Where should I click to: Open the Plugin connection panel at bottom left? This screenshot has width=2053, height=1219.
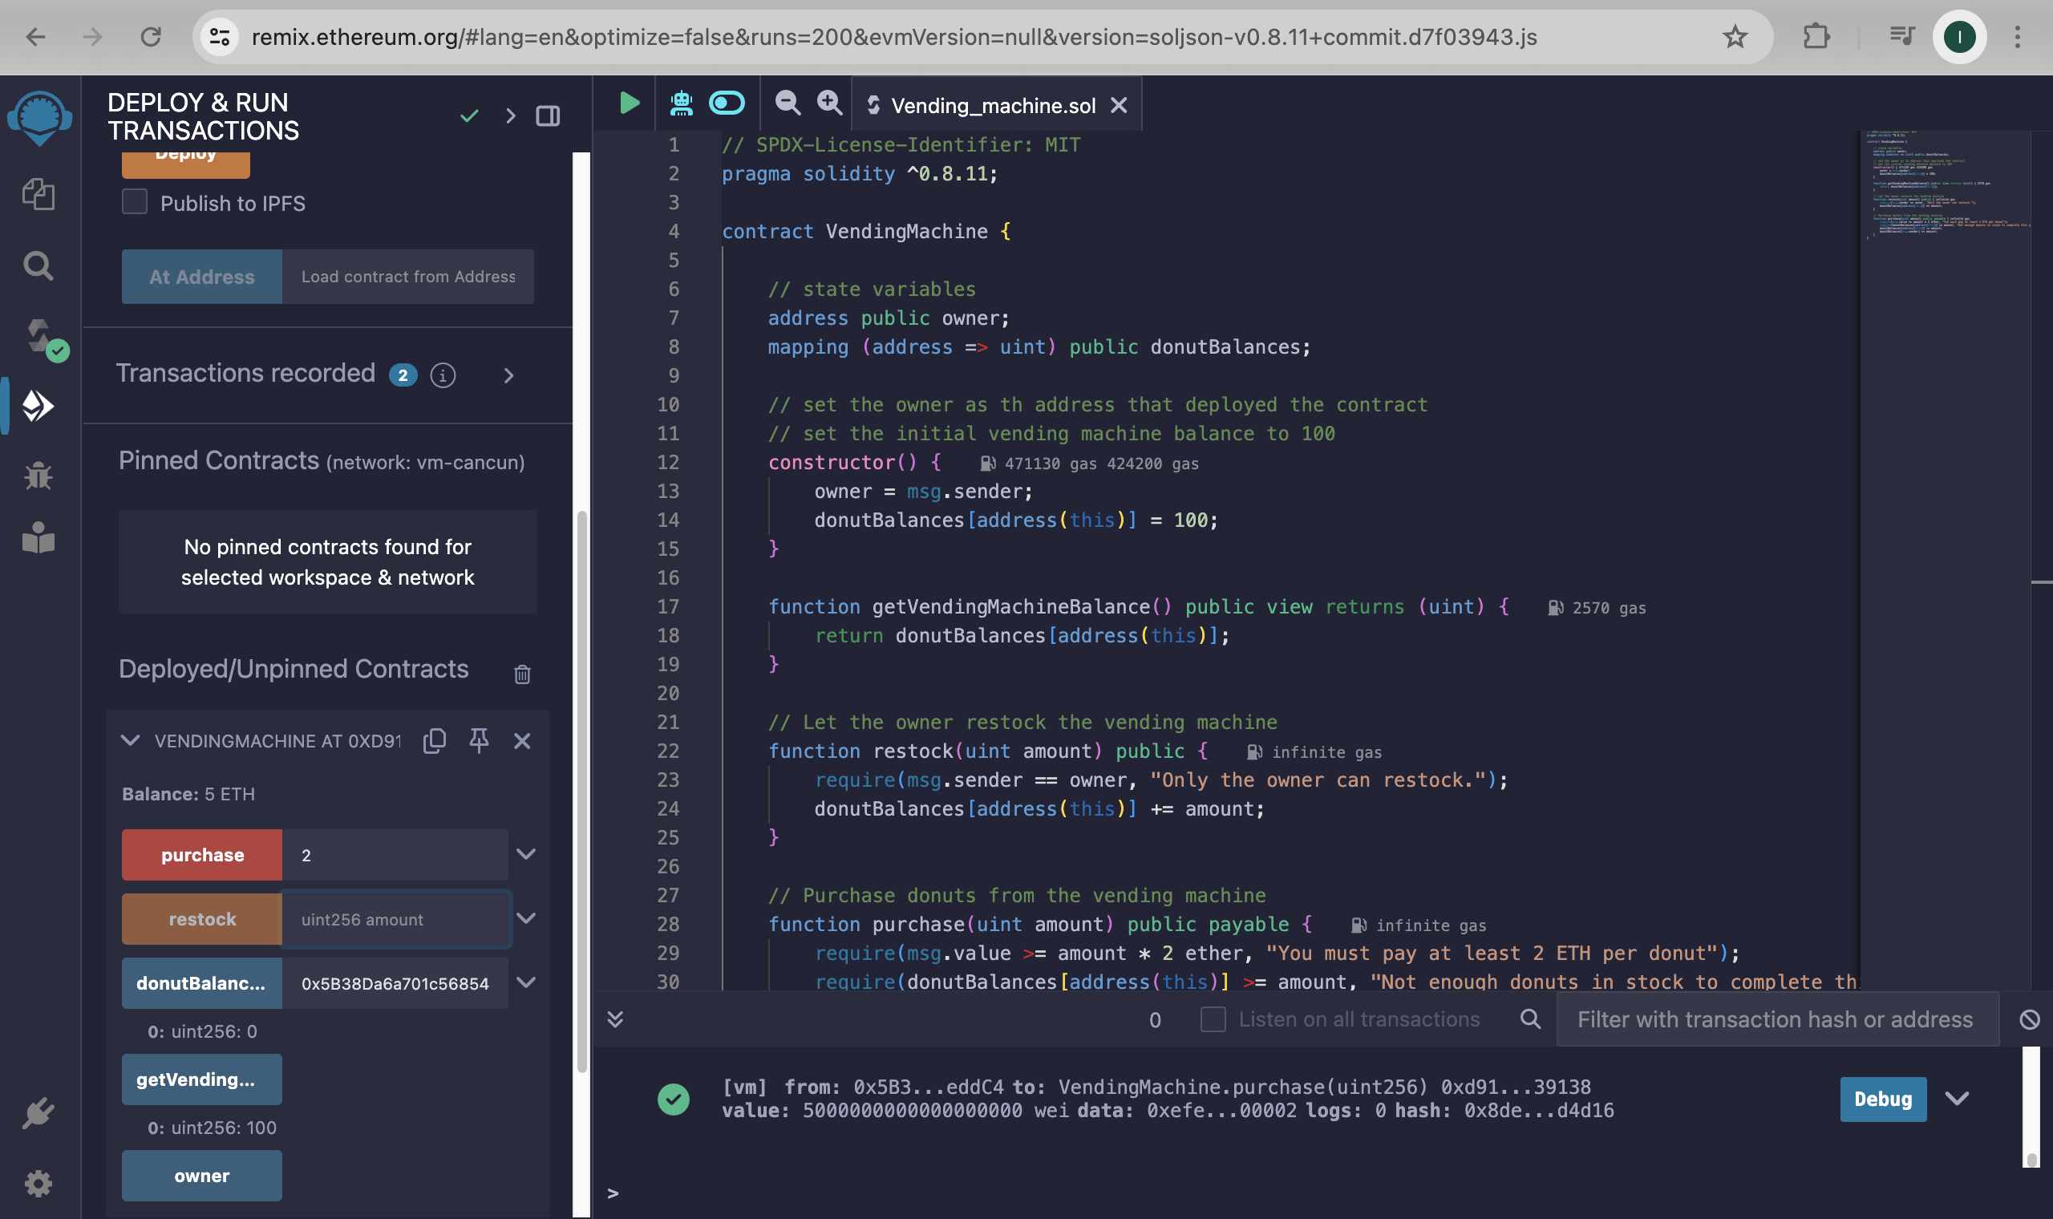(39, 1113)
